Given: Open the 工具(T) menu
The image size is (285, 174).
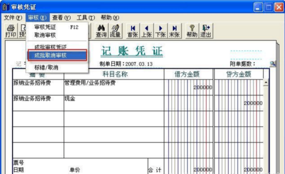Looking at the screenshot, I should click(x=86, y=18).
